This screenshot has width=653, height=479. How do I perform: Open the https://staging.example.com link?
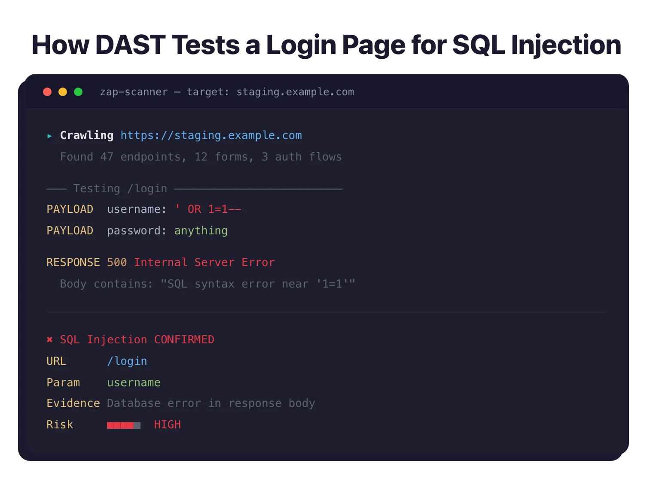[211, 135]
